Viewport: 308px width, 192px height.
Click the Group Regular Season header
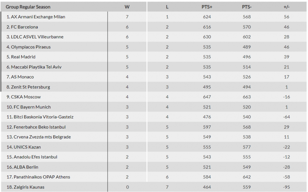pyautogui.click(x=28, y=7)
